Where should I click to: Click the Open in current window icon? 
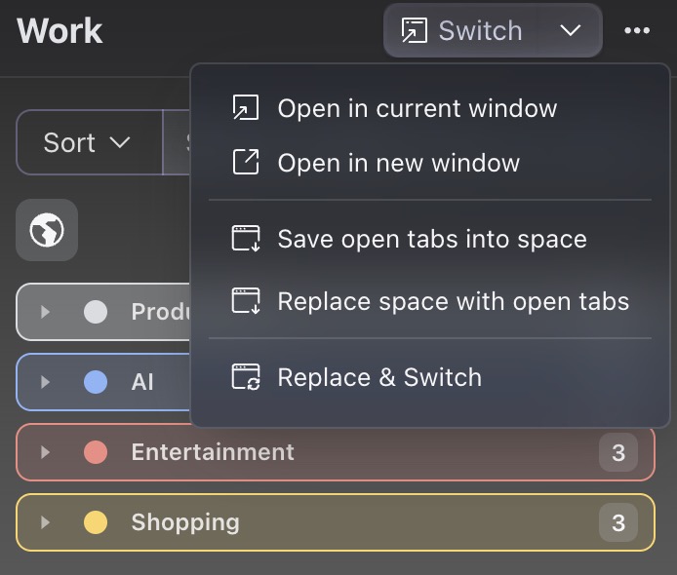pos(245,108)
